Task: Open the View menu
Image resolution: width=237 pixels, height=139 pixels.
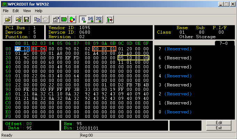Action: coord(27,11)
